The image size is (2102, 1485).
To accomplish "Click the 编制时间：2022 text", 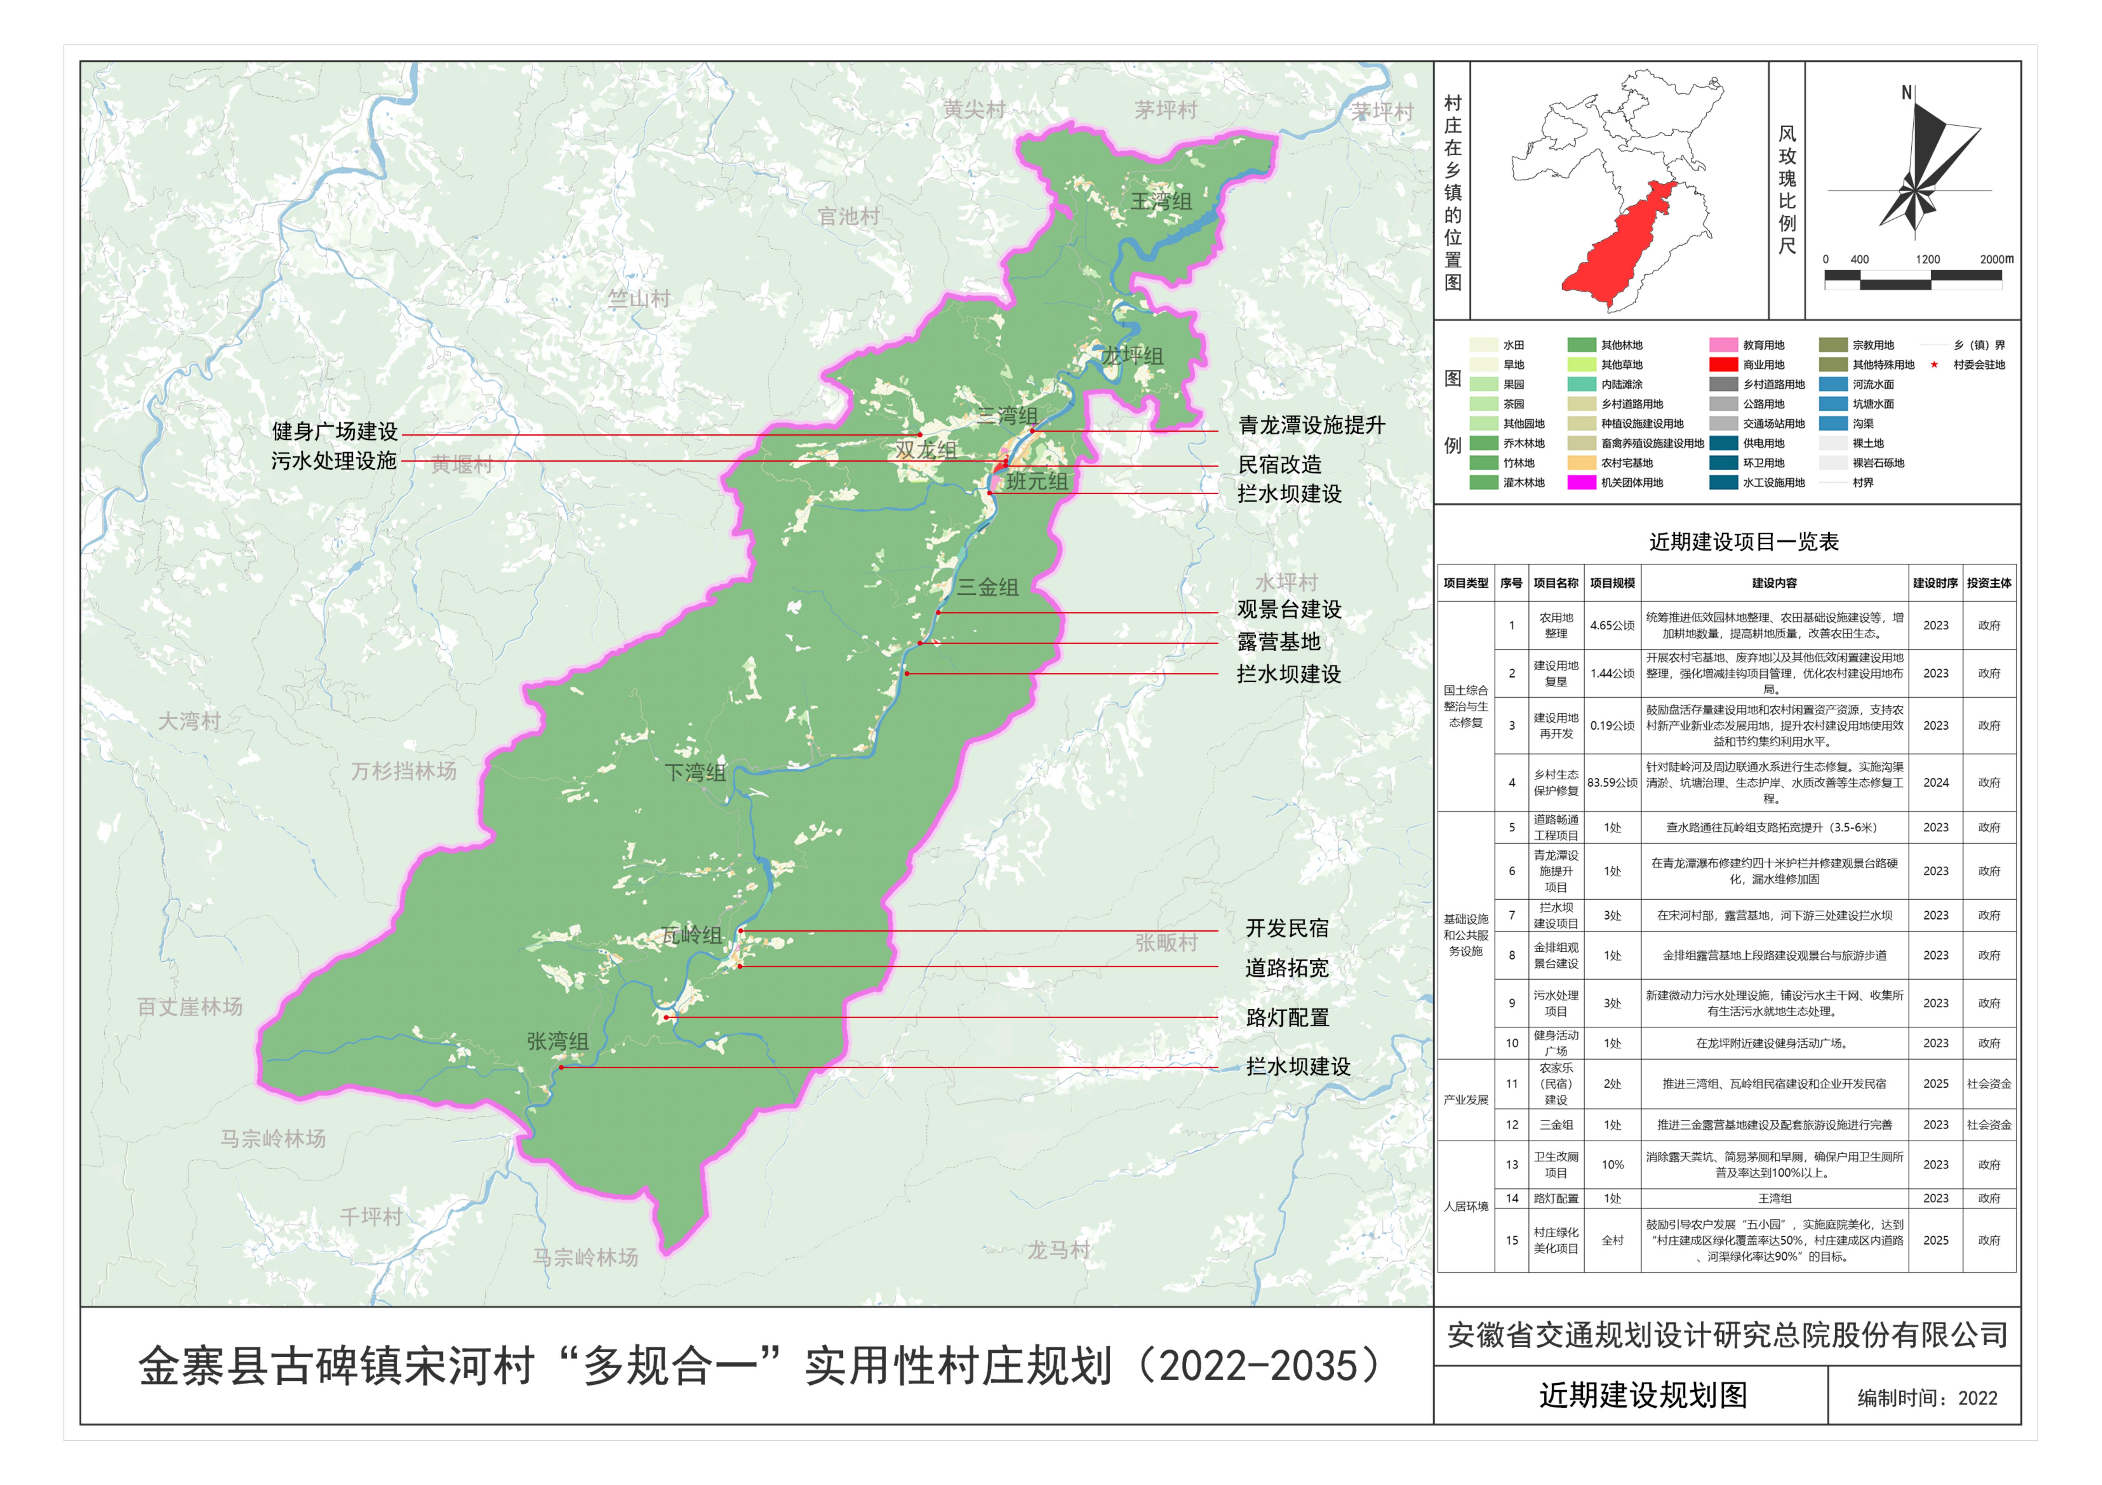I will coord(1927,1398).
